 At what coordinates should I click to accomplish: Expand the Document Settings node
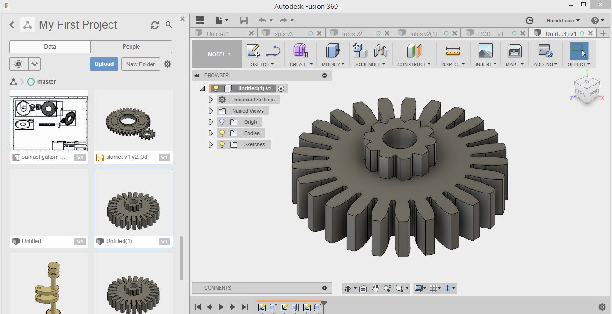pyautogui.click(x=211, y=100)
